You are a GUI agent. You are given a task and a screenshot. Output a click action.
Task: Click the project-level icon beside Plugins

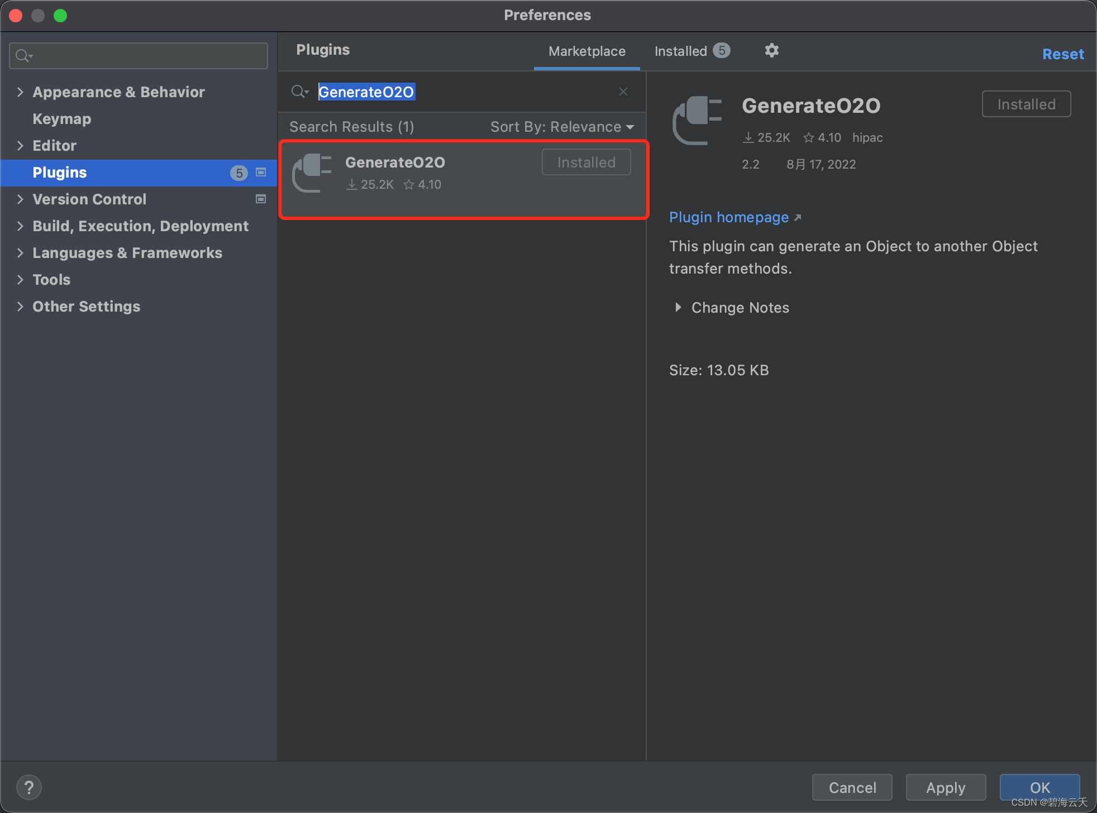click(261, 173)
